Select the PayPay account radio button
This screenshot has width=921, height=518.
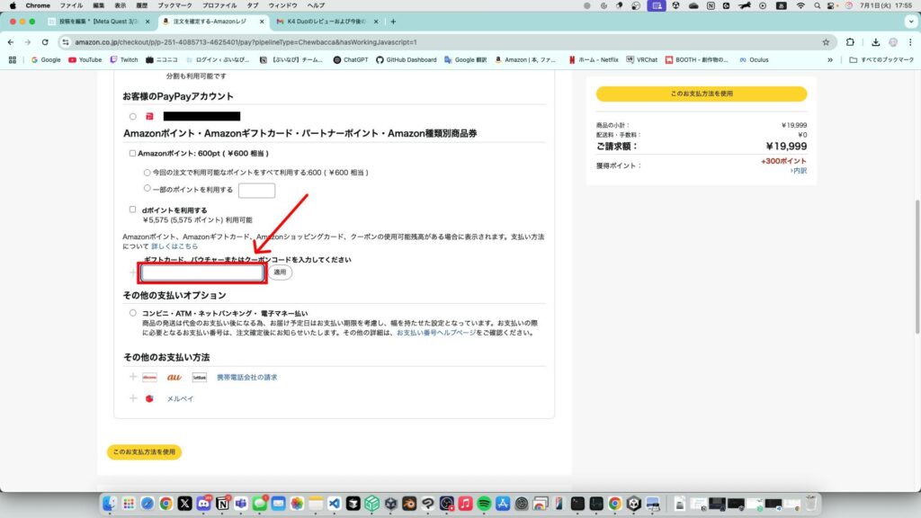click(x=133, y=116)
